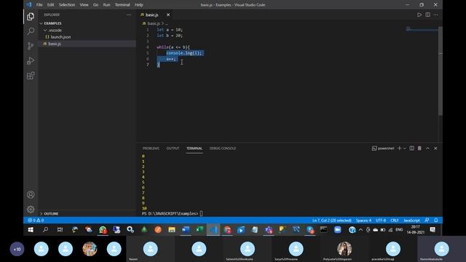Screen dimensions: 466x262
Task: Split the terminal panel
Action: 411,148
